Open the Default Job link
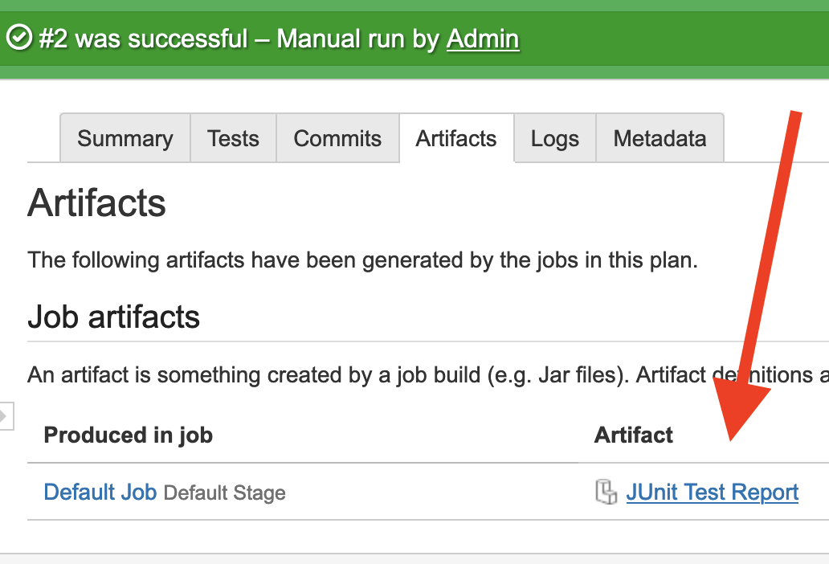Screen dimensions: 829x564 pyautogui.click(x=100, y=492)
